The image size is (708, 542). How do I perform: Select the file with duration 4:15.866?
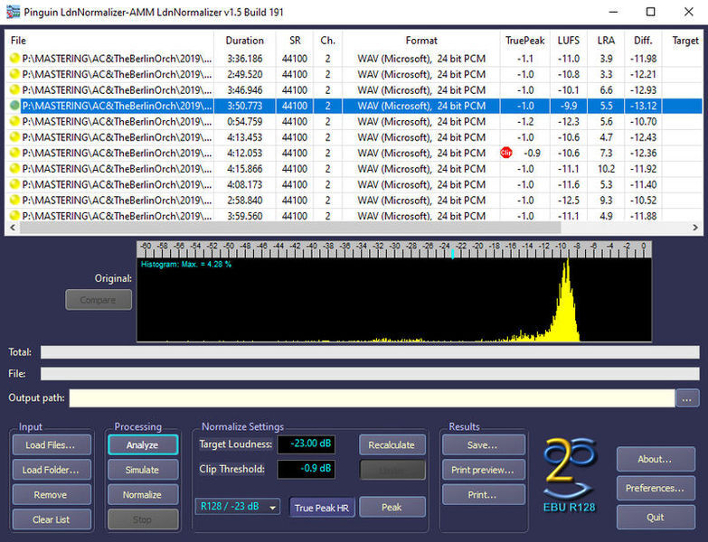(354, 169)
